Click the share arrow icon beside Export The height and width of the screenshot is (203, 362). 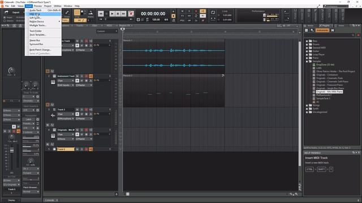coord(6,12)
